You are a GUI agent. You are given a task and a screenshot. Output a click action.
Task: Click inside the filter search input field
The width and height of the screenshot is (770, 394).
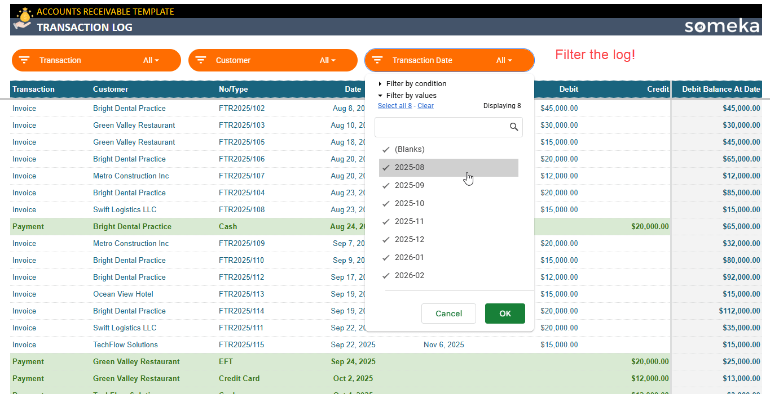(440, 127)
